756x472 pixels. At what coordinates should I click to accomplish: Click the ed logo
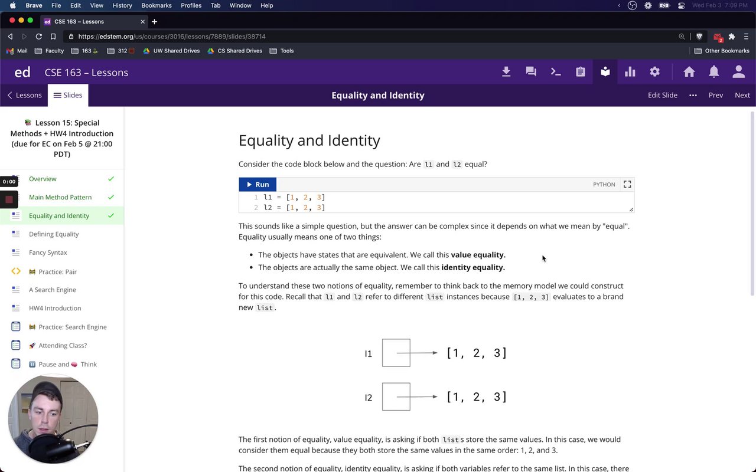tap(22, 73)
